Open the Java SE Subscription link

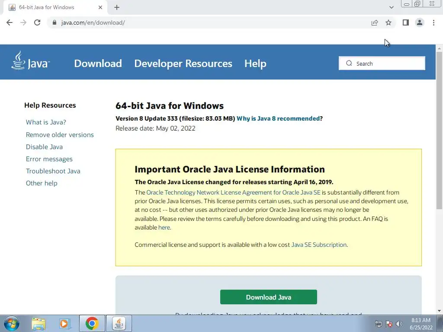click(319, 245)
